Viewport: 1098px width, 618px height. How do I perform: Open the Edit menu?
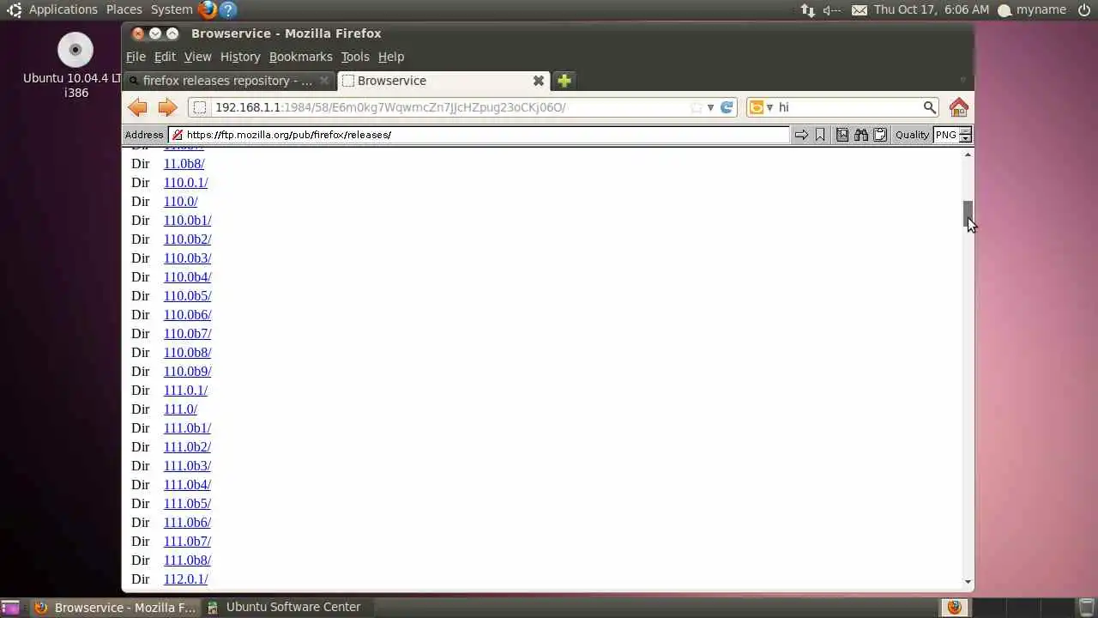[165, 57]
